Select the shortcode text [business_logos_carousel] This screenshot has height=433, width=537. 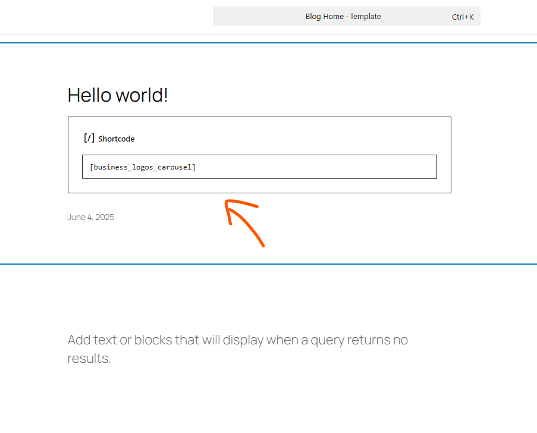(143, 167)
